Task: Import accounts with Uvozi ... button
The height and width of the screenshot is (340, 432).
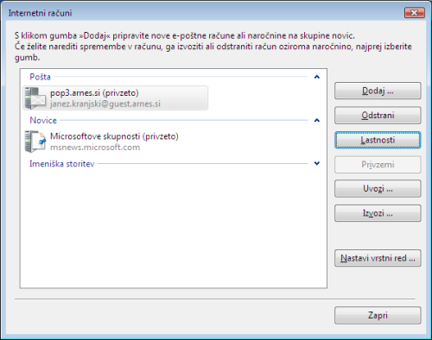Action: [x=378, y=189]
